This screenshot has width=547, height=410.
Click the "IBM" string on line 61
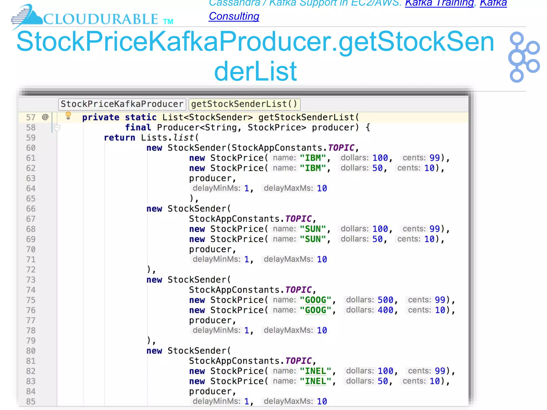[x=313, y=158]
